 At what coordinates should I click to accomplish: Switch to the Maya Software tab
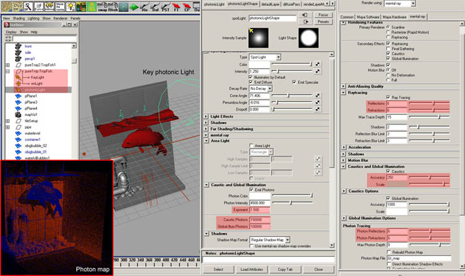[x=368, y=17]
